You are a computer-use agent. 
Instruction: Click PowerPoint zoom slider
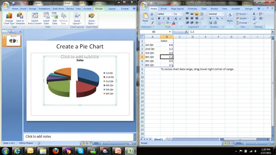click(109, 143)
